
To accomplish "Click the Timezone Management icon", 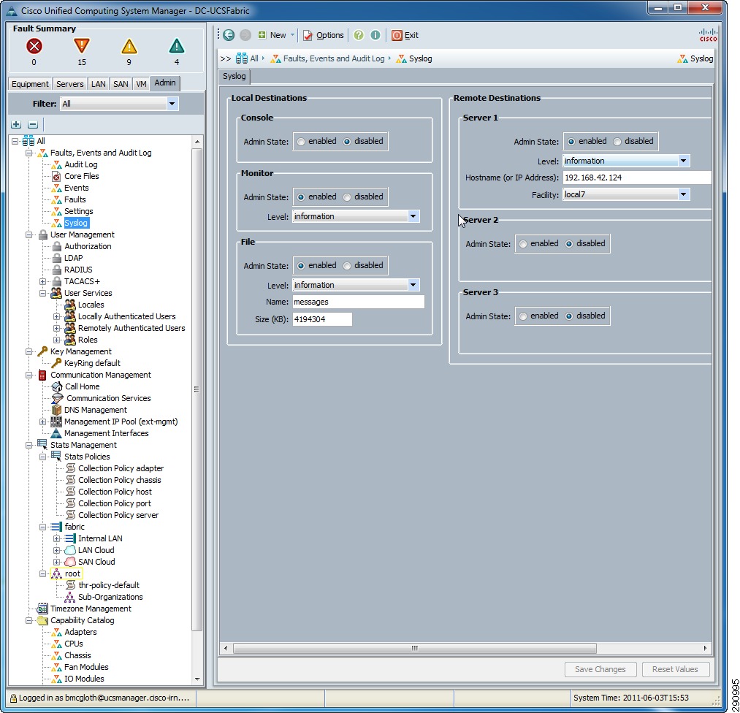I will tap(42, 609).
